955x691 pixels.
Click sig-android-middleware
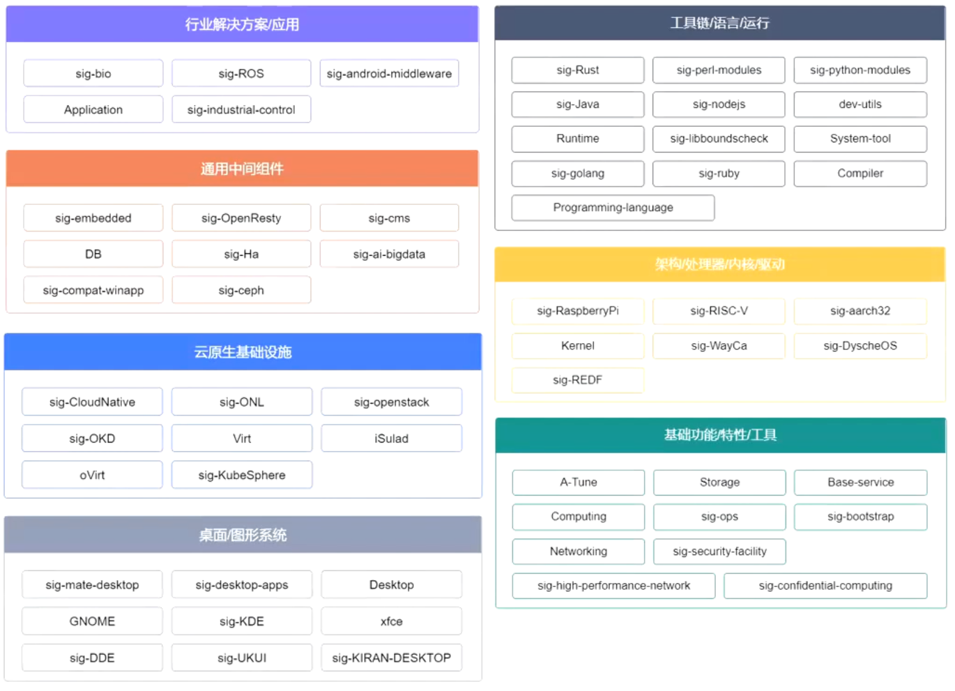(x=389, y=73)
